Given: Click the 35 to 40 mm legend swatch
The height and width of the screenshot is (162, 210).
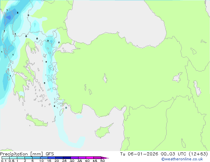Looking at the screenshot, I should point(82,158).
